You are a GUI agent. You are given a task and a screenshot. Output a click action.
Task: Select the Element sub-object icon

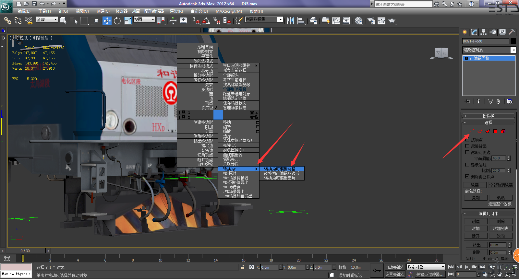[503, 131]
